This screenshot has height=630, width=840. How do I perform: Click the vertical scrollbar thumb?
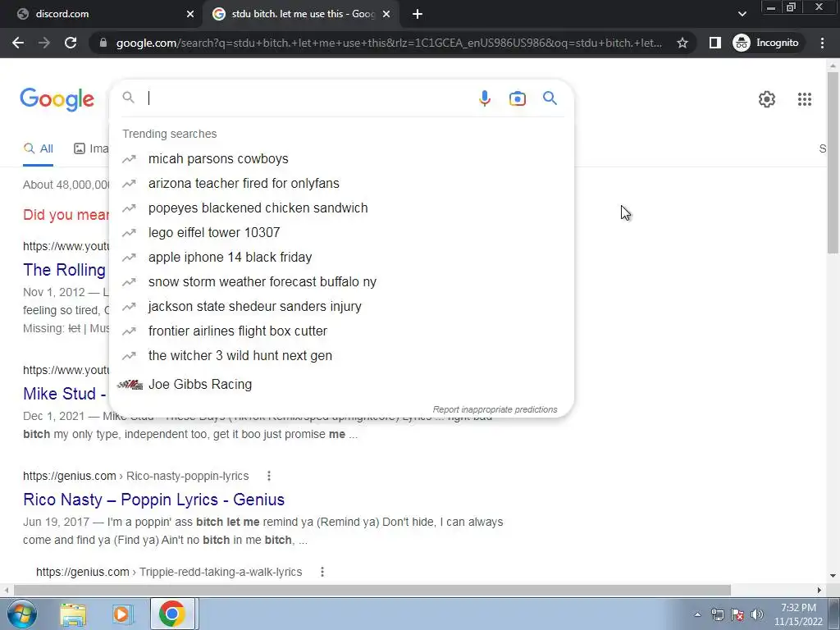(833, 162)
